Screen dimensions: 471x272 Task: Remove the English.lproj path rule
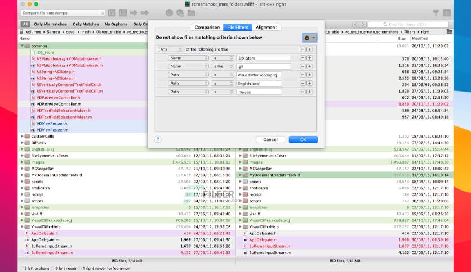(x=303, y=83)
